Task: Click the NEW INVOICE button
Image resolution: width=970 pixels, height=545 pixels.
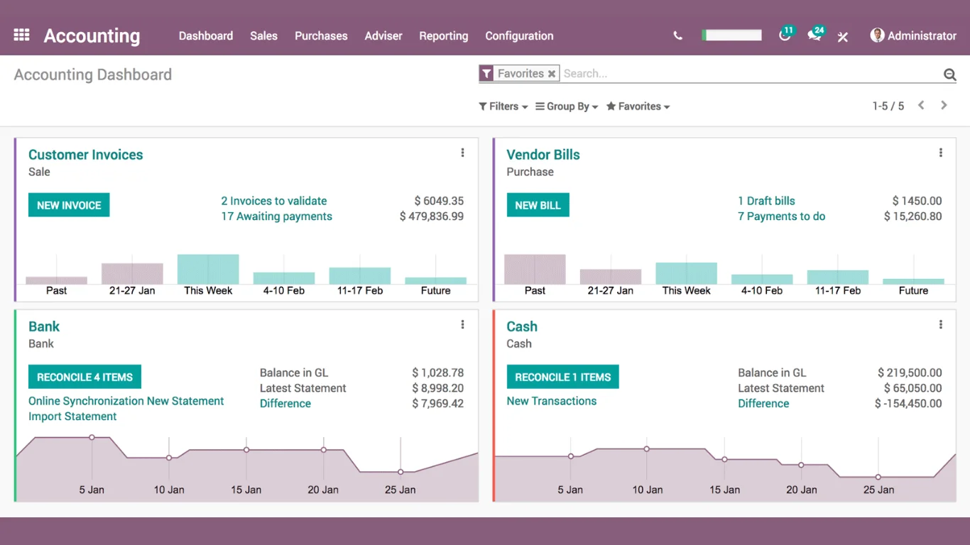Action: pyautogui.click(x=68, y=204)
